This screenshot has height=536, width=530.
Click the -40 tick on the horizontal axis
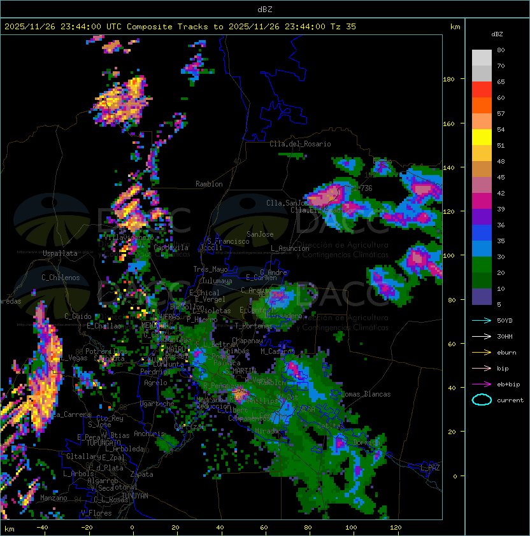pyautogui.click(x=43, y=528)
